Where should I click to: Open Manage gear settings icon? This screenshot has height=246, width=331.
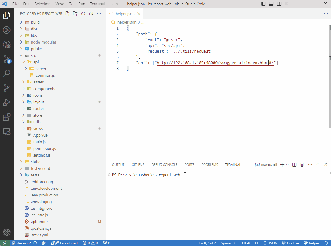click(7, 232)
